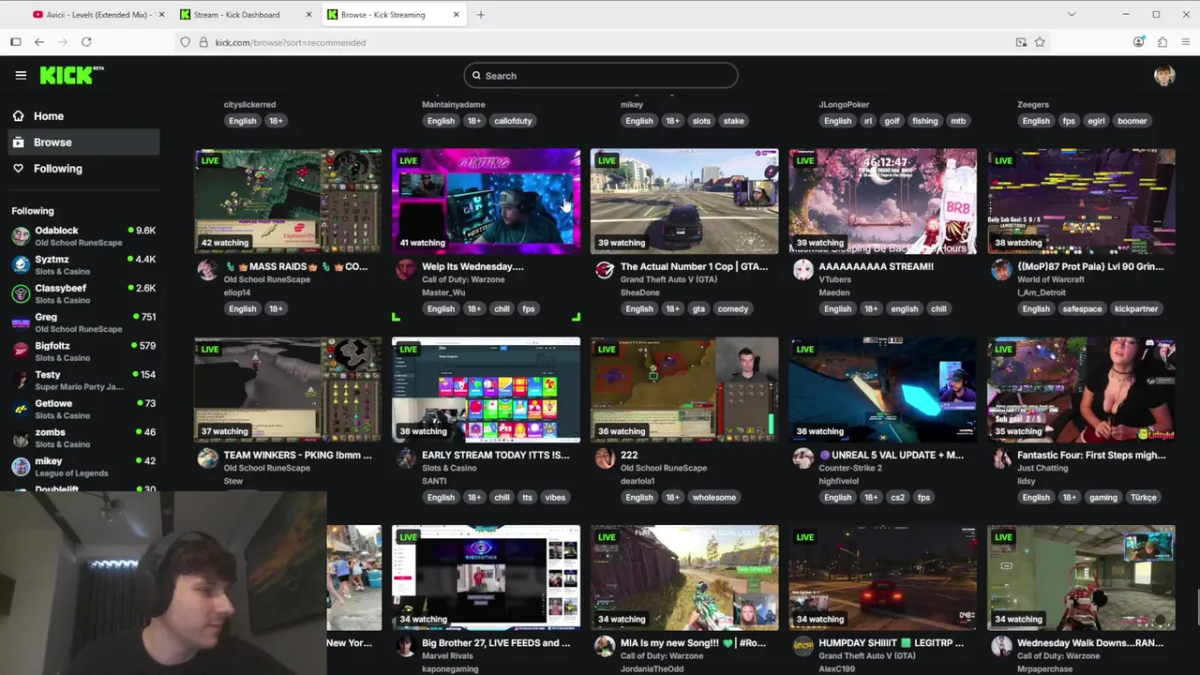The height and width of the screenshot is (675, 1200).
Task: Open MASS RAIDS stream thumbnail
Action: coord(288,201)
